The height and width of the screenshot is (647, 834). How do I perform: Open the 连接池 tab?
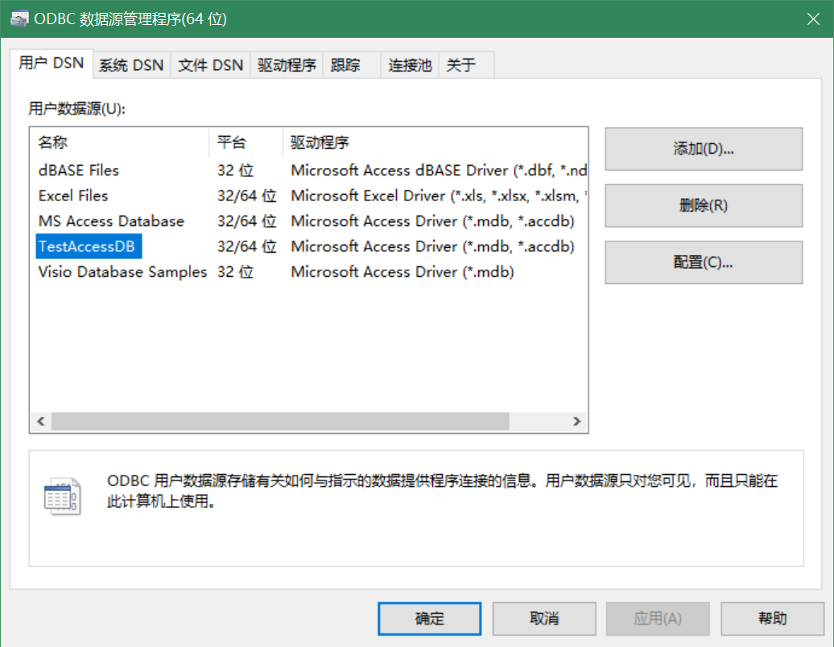tap(410, 66)
